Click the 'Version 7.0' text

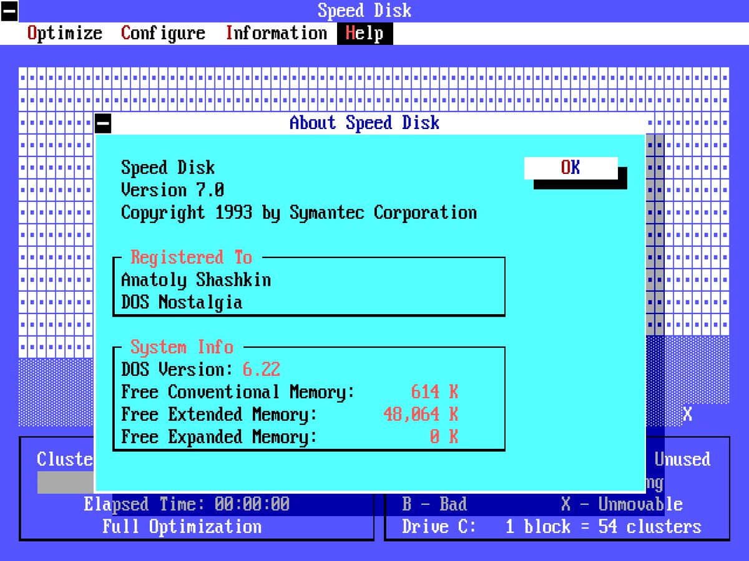[x=173, y=189]
